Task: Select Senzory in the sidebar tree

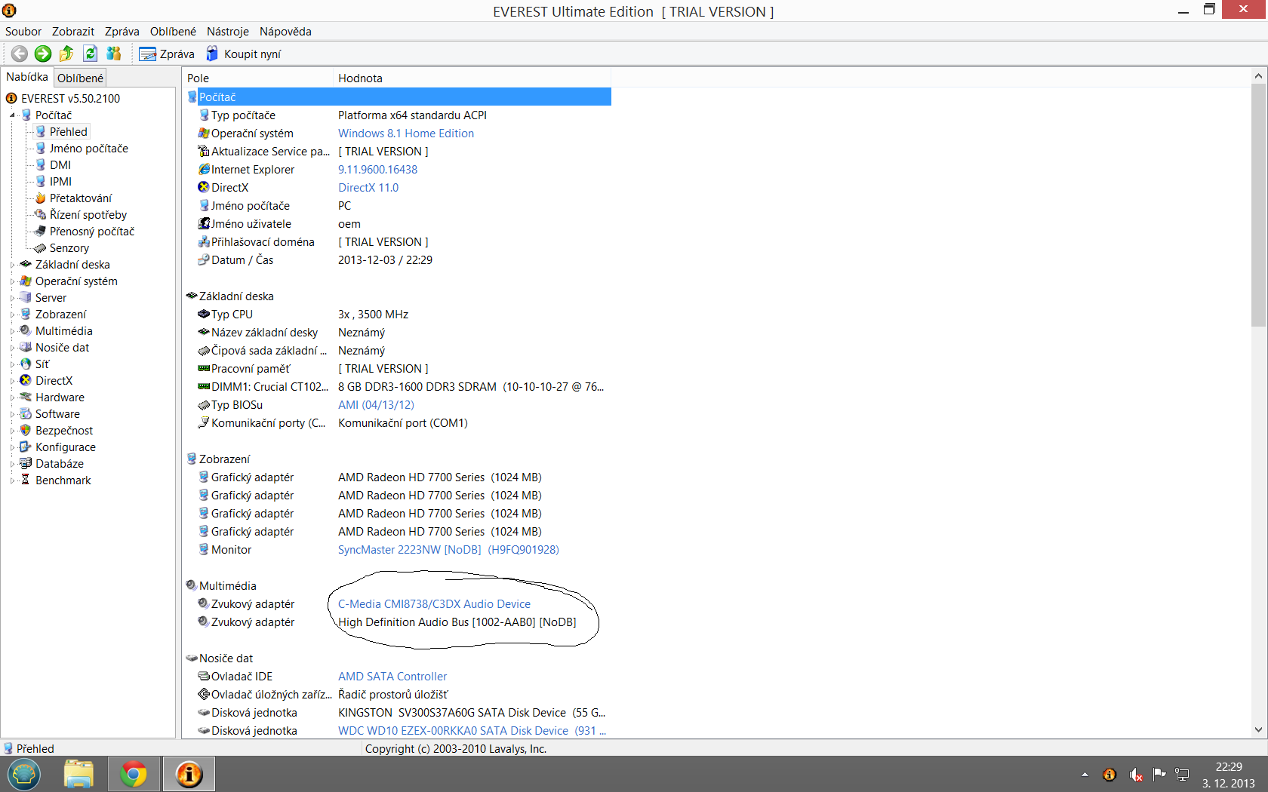Action: pyautogui.click(x=69, y=248)
